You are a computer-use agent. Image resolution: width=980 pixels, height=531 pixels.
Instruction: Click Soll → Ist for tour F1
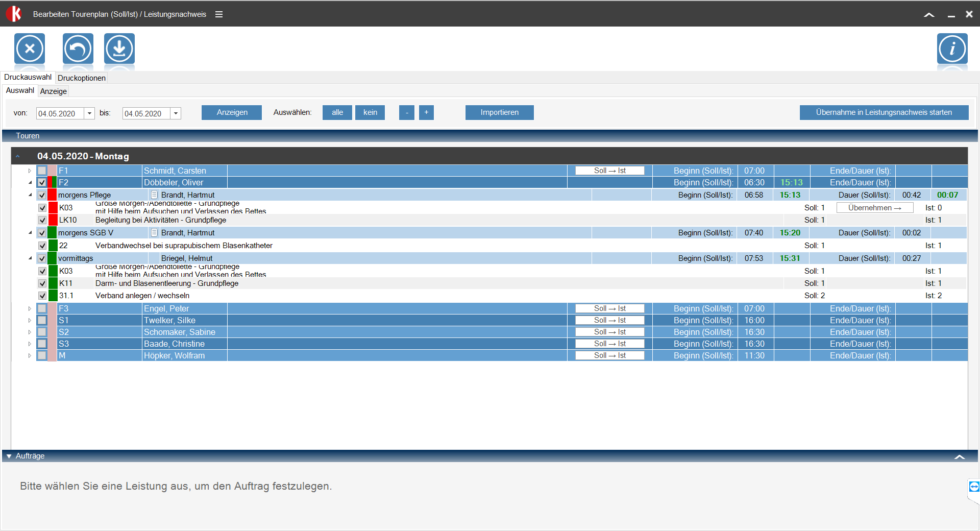[610, 171]
